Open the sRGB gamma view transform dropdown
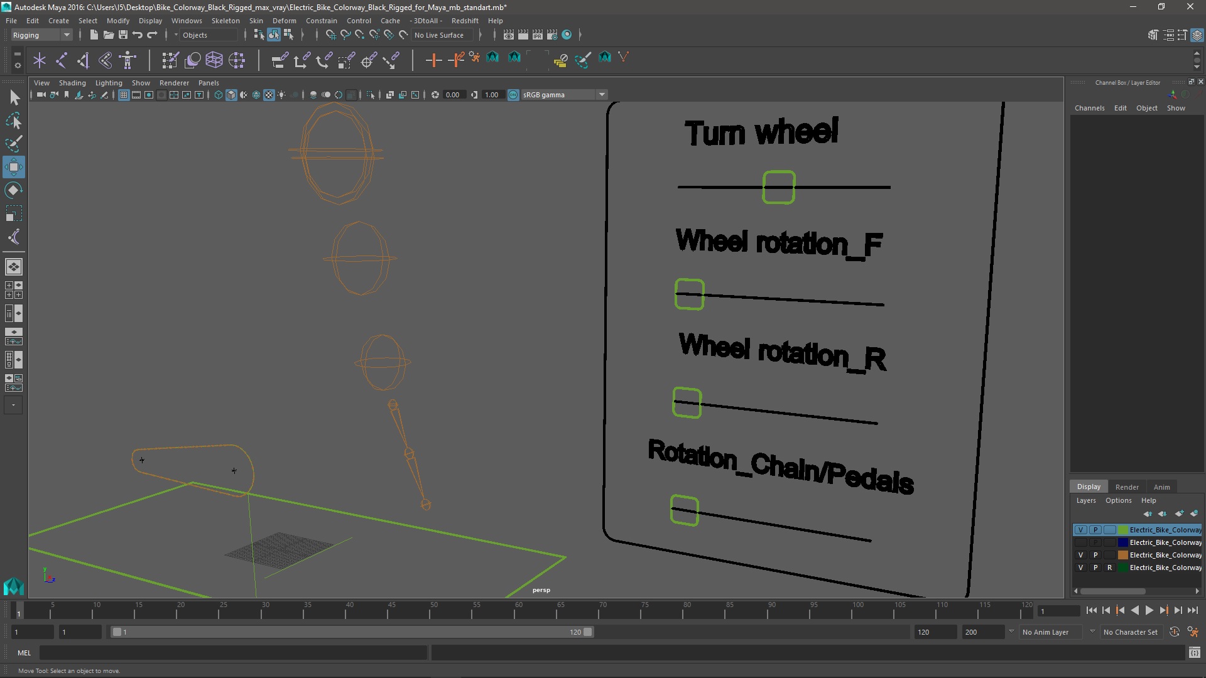Screen dimensions: 1206x678 point(564,95)
